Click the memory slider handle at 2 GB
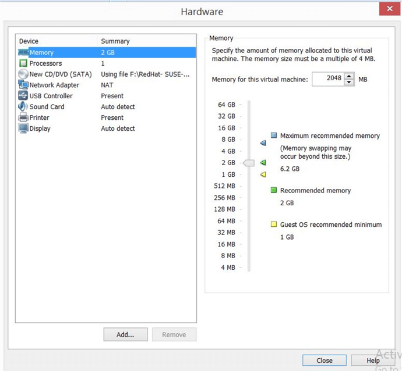This screenshot has height=371, width=402. tap(249, 163)
